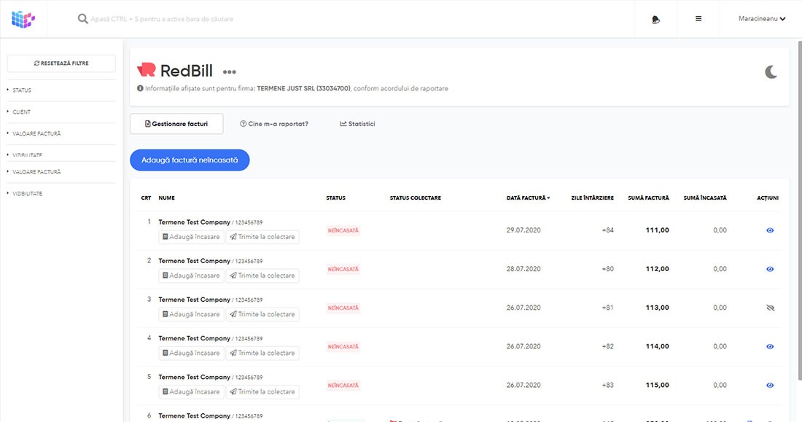Click Trimite la colectare for row 2
Screen dimensions: 802x422
point(262,276)
